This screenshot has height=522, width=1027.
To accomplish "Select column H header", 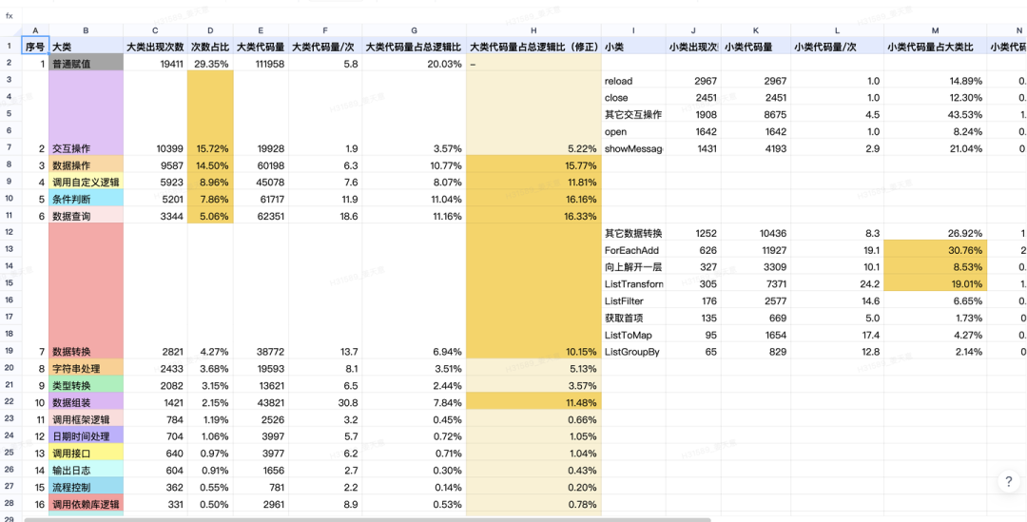I will pyautogui.click(x=533, y=31).
